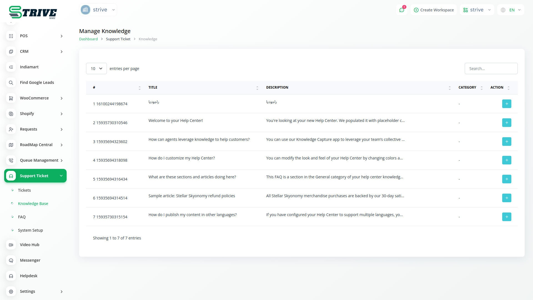Click the Helpdesk headset icon

pos(11,276)
